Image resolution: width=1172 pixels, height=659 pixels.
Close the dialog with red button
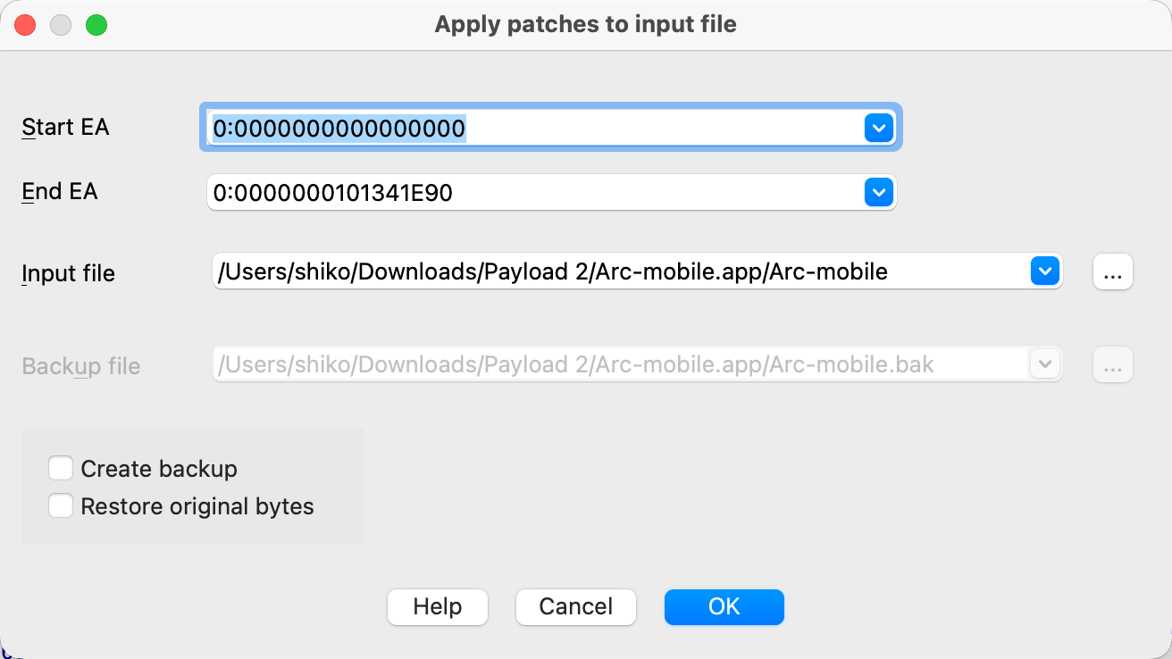click(25, 25)
